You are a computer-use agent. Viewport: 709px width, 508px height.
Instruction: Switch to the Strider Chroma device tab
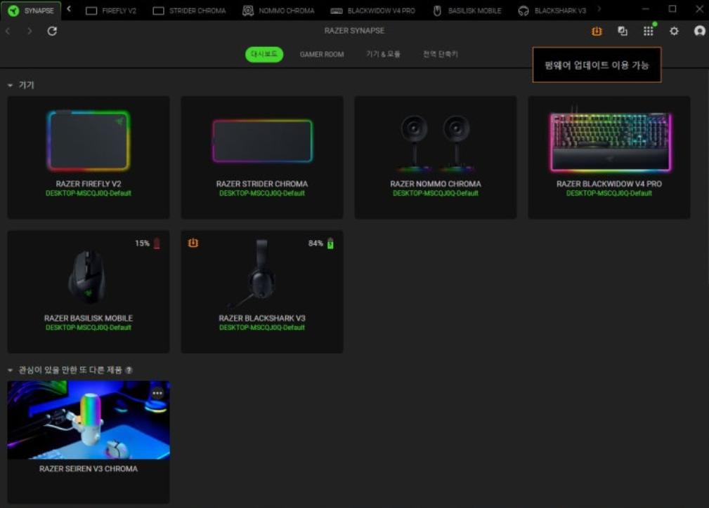pyautogui.click(x=190, y=11)
